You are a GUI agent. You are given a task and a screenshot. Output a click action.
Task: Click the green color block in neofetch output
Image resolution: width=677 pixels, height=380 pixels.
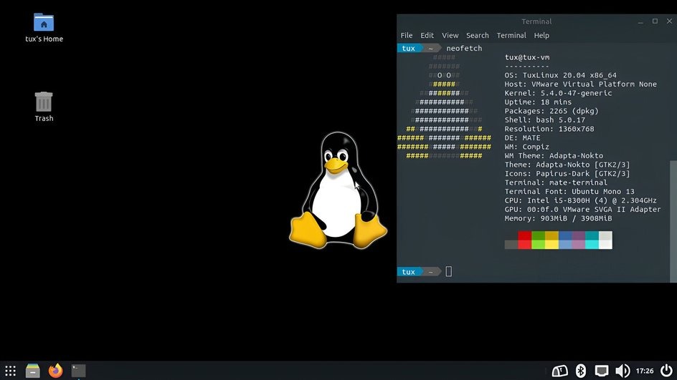coord(538,240)
